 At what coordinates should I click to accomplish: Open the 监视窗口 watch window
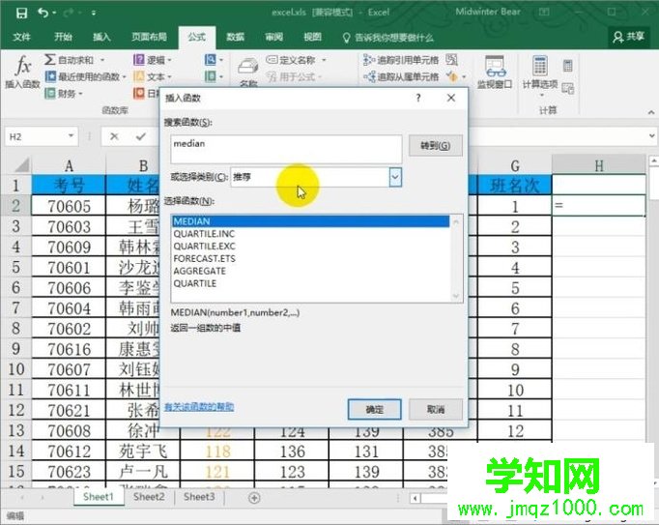coord(495,73)
